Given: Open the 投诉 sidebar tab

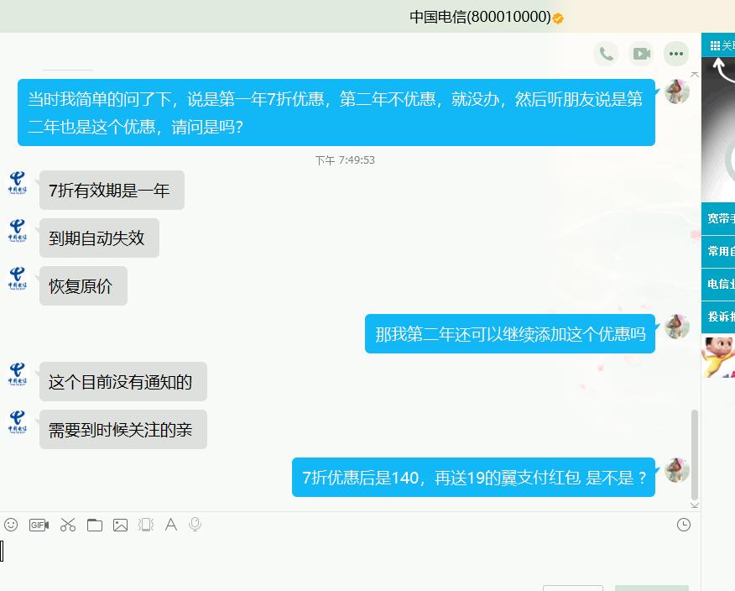Looking at the screenshot, I should tap(718, 317).
